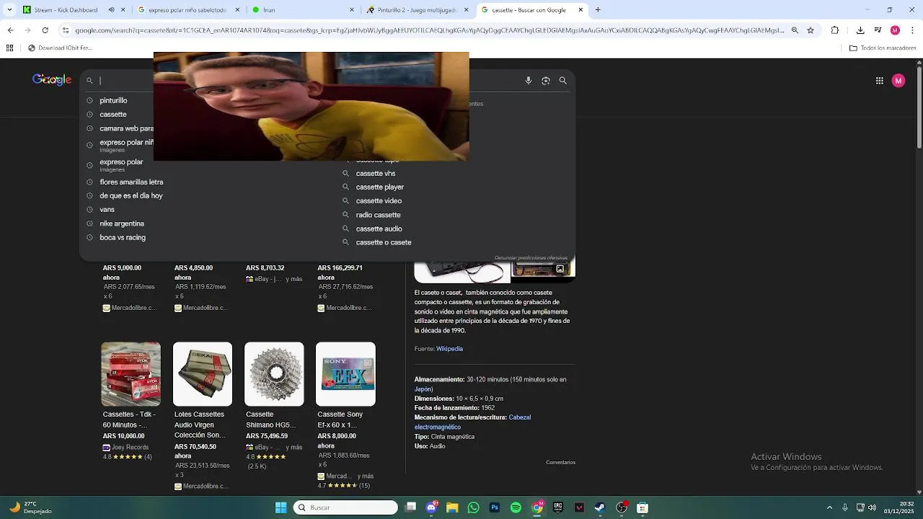Select the cassette - Buscar con Google tab
The width and height of the screenshot is (923, 519).
(532, 10)
